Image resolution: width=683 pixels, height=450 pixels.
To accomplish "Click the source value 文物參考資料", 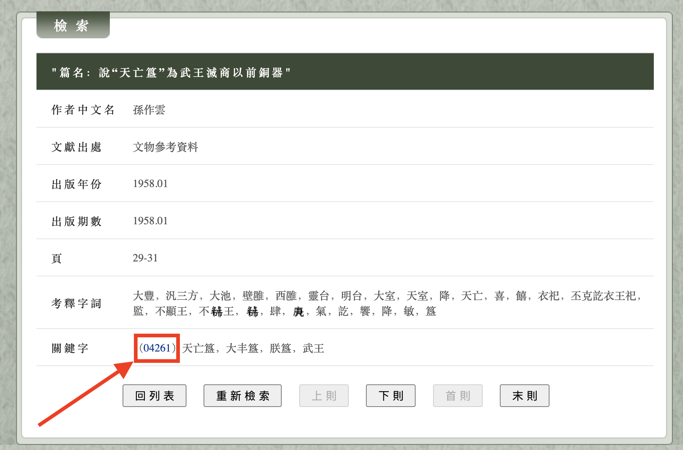I will 165,147.
